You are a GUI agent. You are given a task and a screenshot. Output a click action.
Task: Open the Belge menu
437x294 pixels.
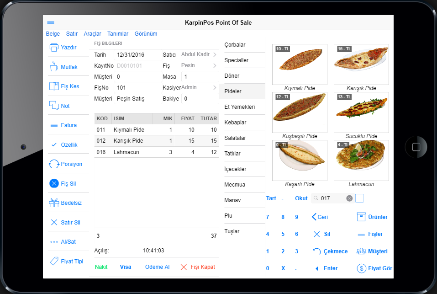[x=53, y=34]
